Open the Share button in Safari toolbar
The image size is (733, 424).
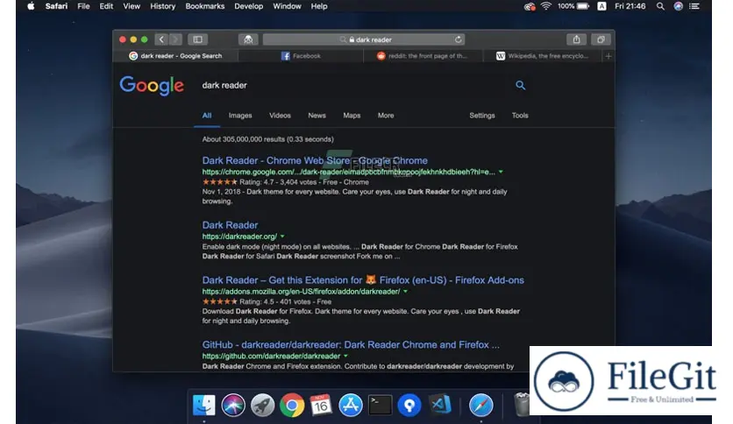click(576, 39)
